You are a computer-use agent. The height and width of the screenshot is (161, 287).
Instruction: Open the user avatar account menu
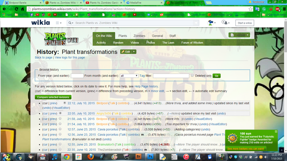coord(212,23)
